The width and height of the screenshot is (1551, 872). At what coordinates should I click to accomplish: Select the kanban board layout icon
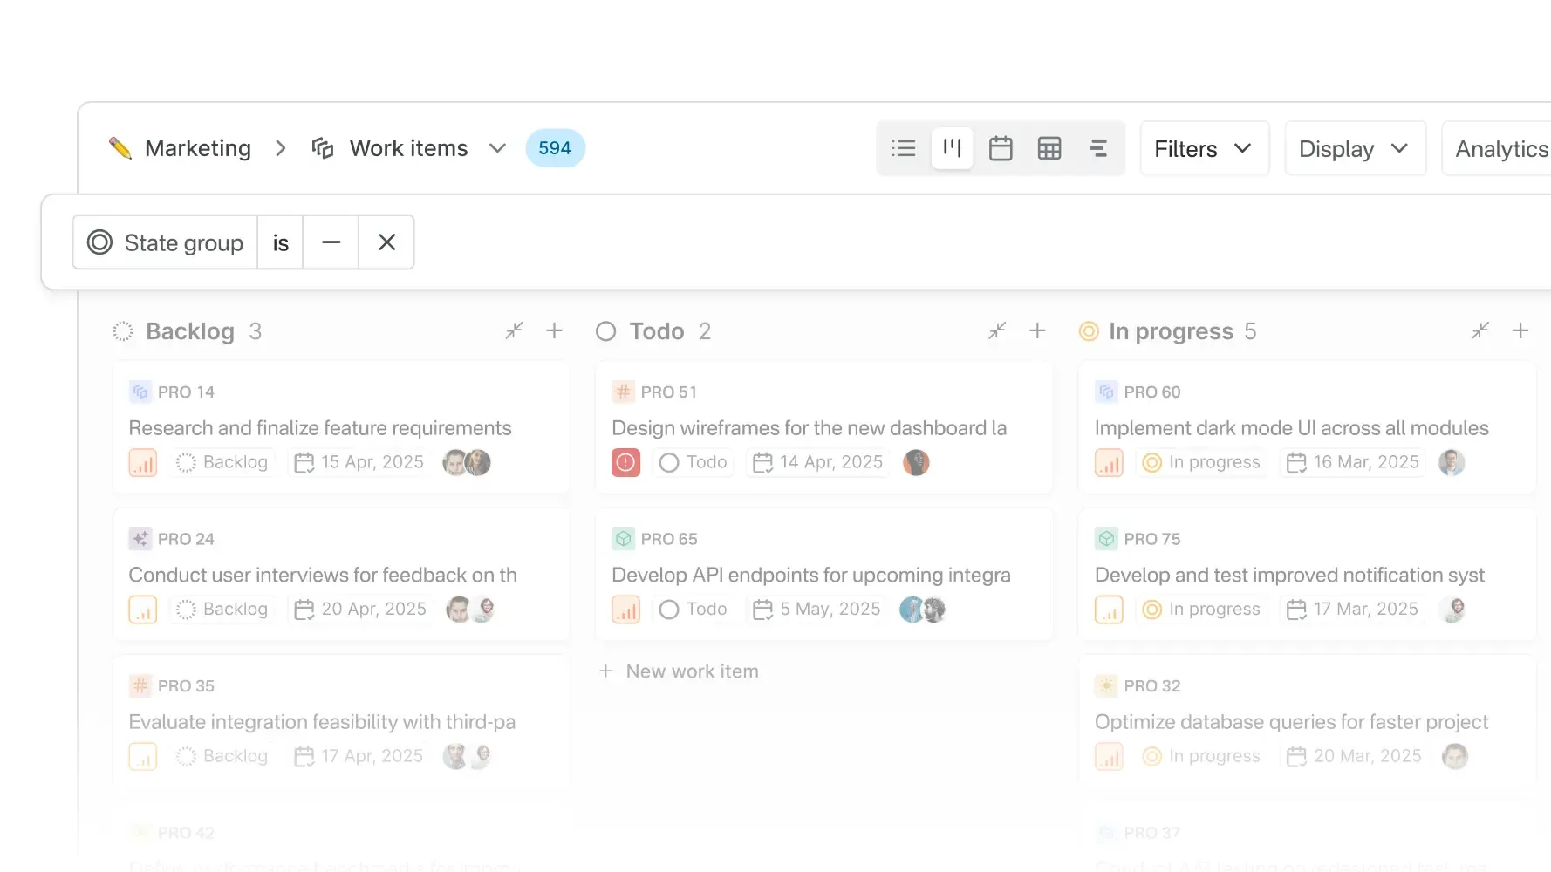[952, 148]
